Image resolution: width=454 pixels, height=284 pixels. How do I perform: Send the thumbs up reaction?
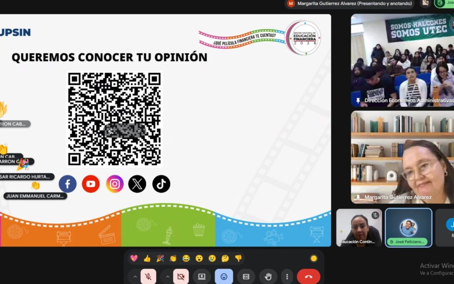[147, 258]
